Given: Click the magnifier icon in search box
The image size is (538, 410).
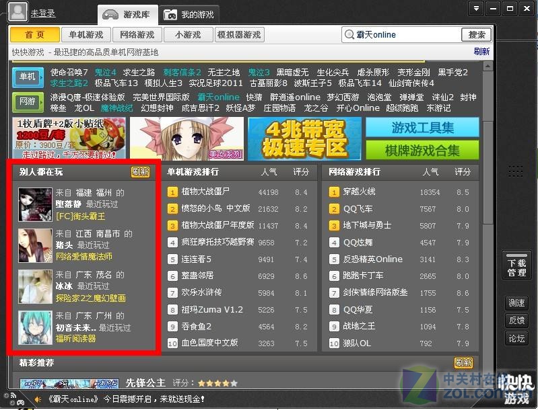Looking at the screenshot, I should [x=349, y=34].
